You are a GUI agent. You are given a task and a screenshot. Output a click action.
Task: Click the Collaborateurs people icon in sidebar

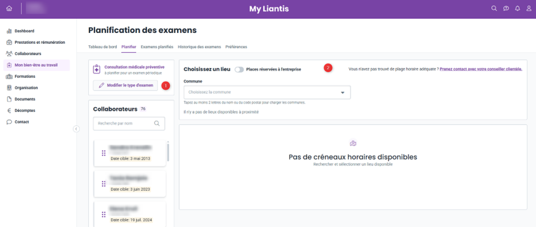[9, 53]
